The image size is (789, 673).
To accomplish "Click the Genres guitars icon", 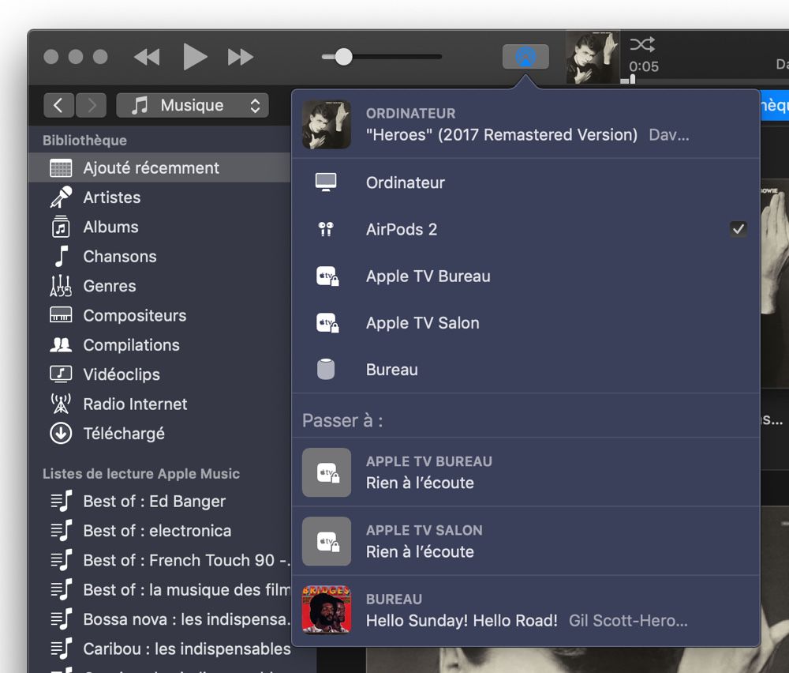I will pos(61,286).
